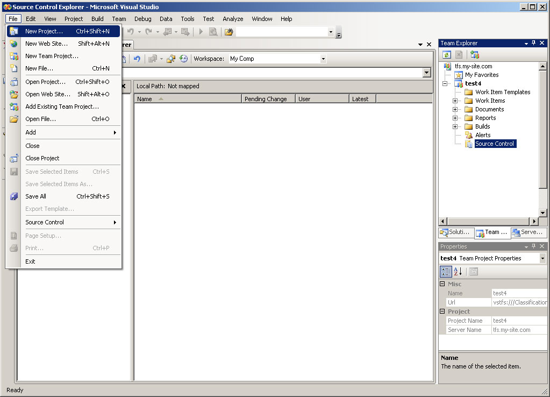
Task: Click the Team Explorer horizontal scrollbar right arrow
Action: point(534,222)
